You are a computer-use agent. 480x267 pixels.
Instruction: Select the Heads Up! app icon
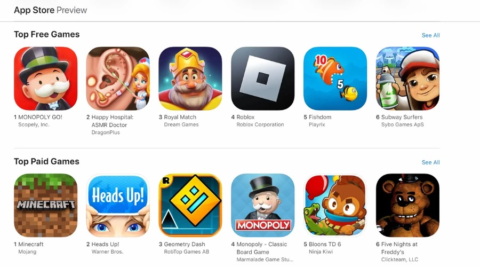point(118,206)
